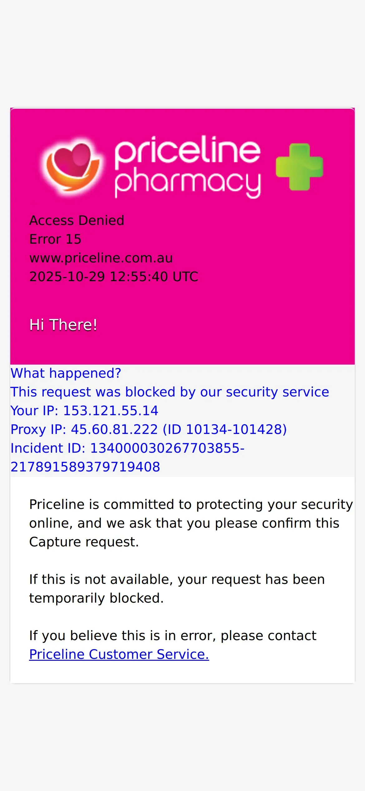365x791 pixels.
Task: Click the proxy "(ID 10134-101428)" text
Action: pyautogui.click(x=225, y=429)
